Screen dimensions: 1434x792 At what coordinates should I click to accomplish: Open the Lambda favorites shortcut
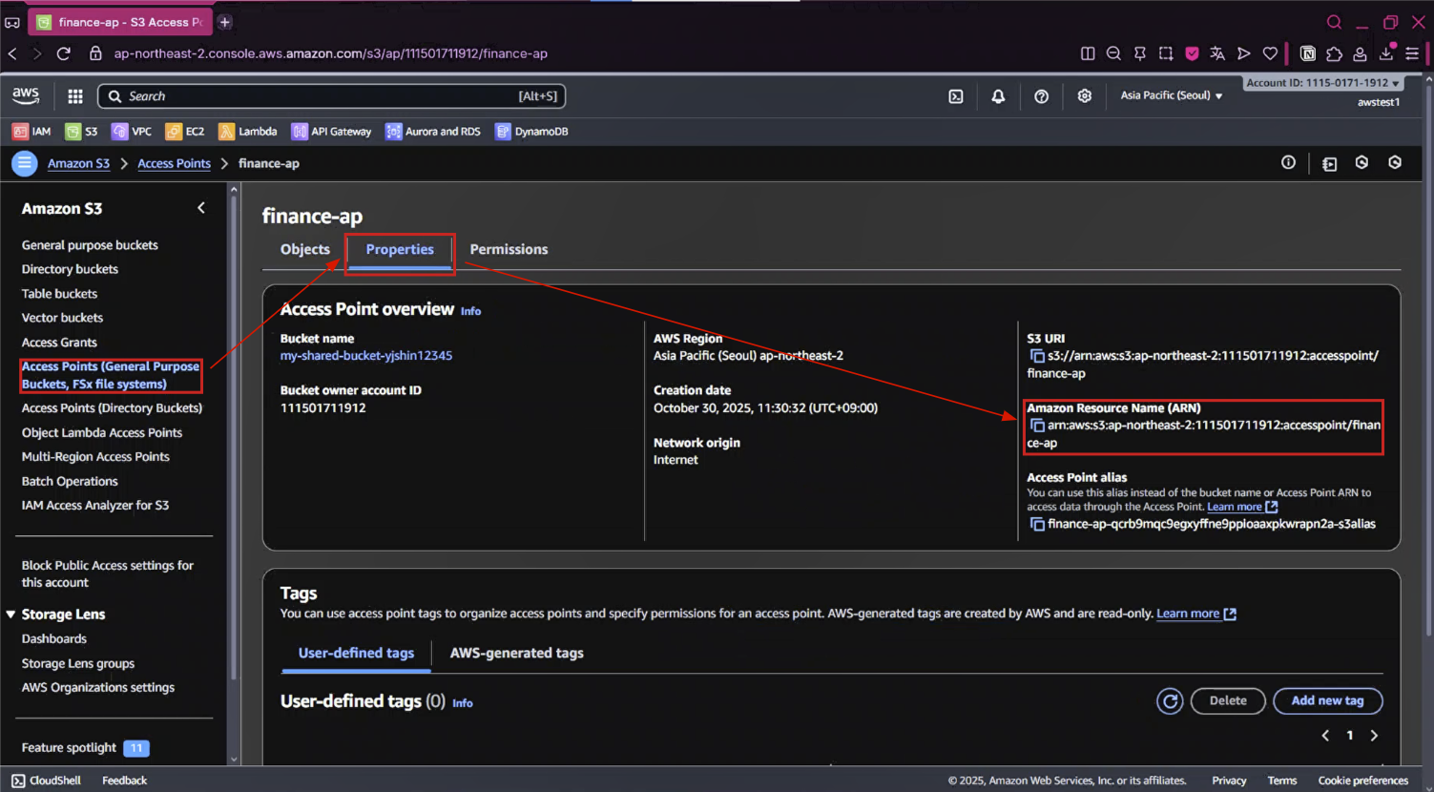click(248, 132)
